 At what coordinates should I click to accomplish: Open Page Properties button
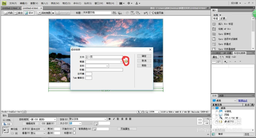click(x=127, y=129)
